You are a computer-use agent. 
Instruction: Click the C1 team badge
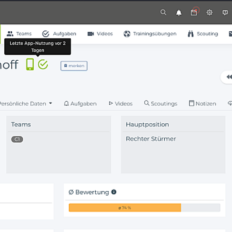17,139
